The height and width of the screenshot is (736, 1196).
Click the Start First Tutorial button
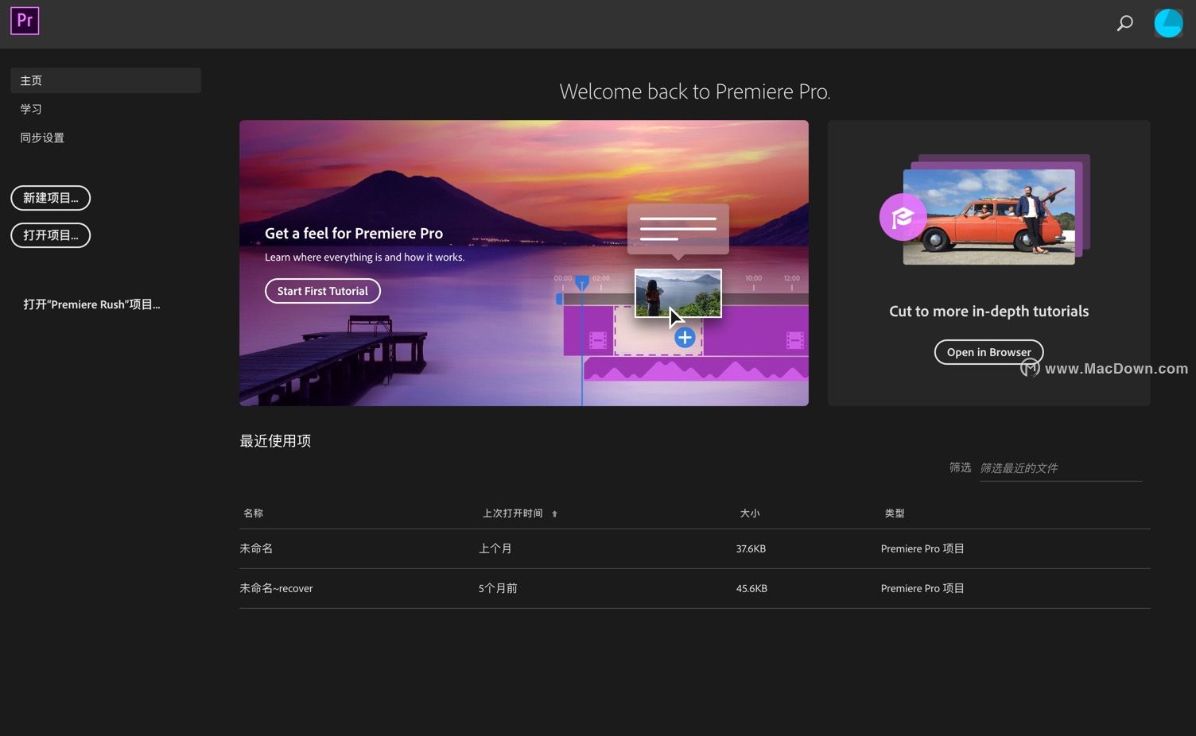(x=323, y=291)
